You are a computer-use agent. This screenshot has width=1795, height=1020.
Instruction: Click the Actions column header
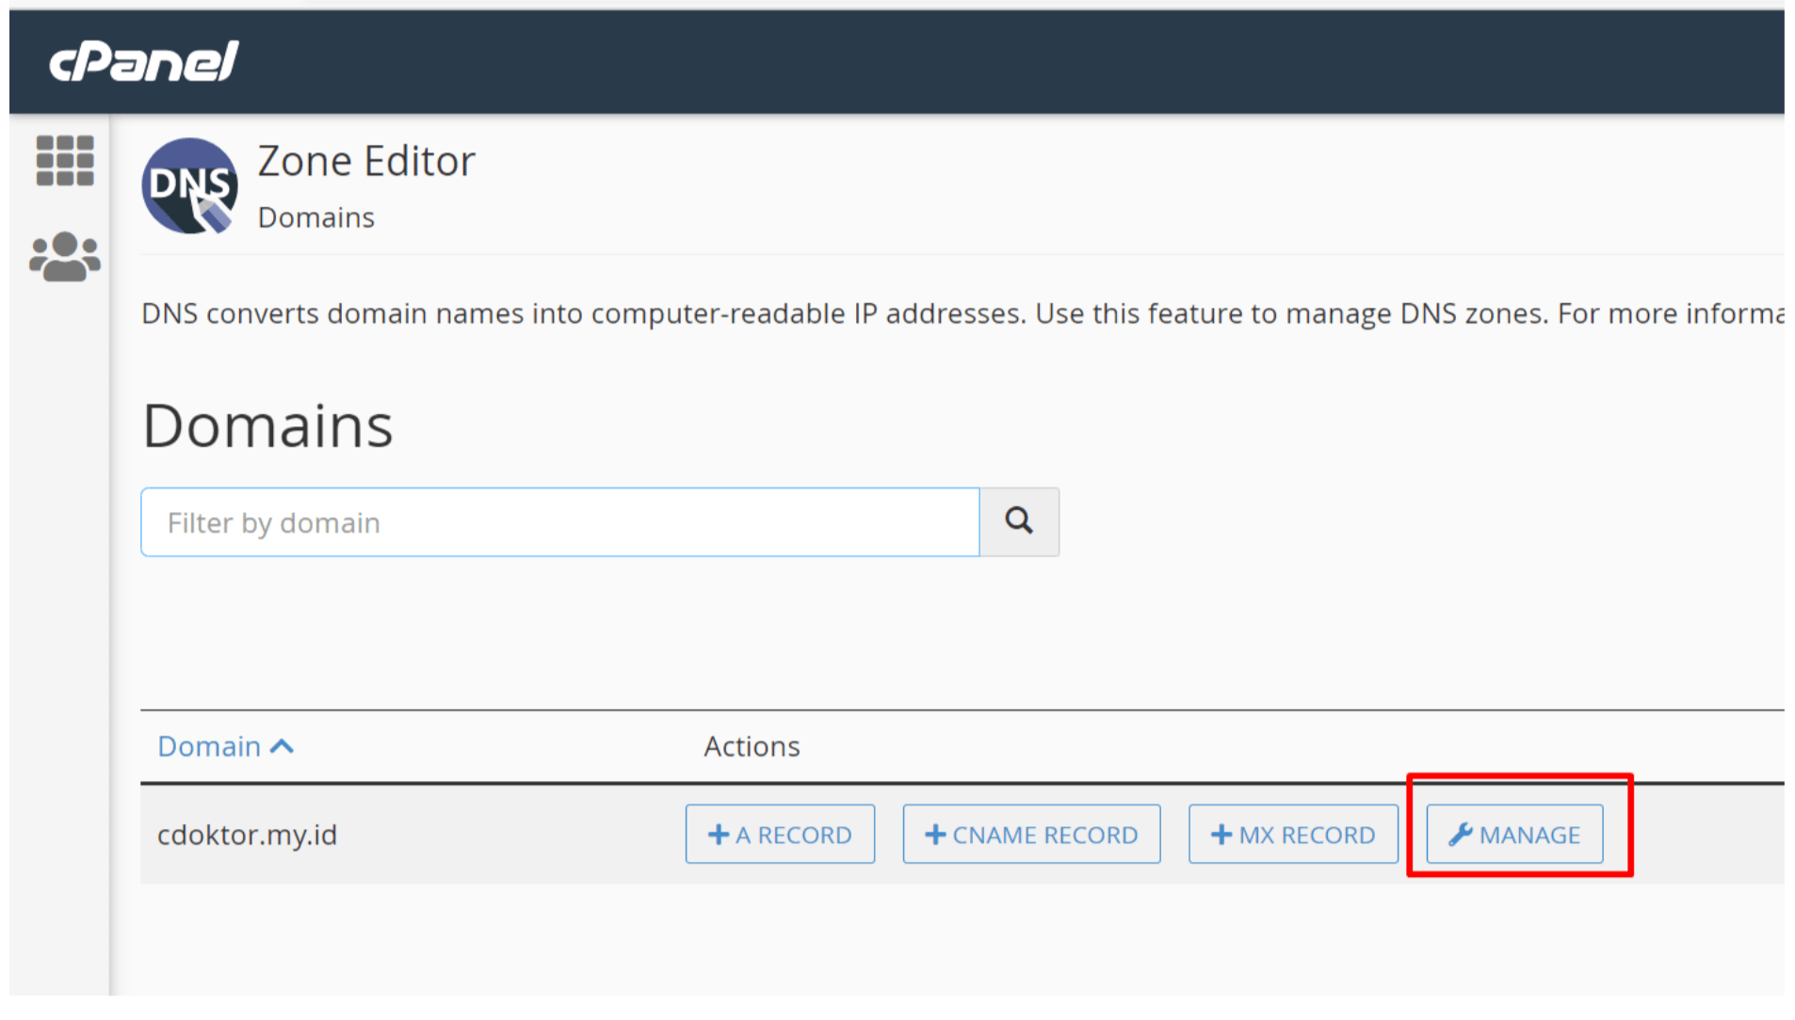pyautogui.click(x=752, y=747)
